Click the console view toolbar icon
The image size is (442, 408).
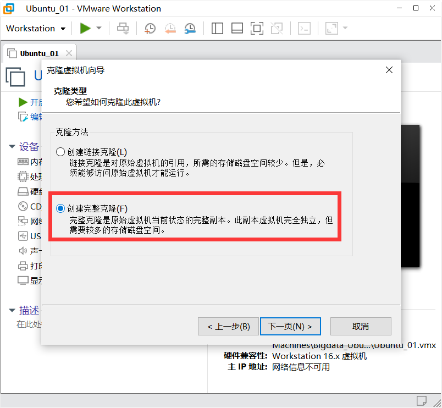(x=304, y=28)
